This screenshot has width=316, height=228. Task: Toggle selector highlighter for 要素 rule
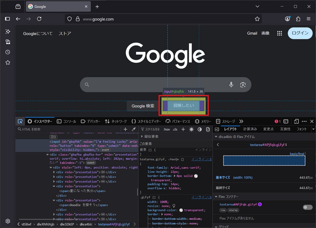point(150,150)
